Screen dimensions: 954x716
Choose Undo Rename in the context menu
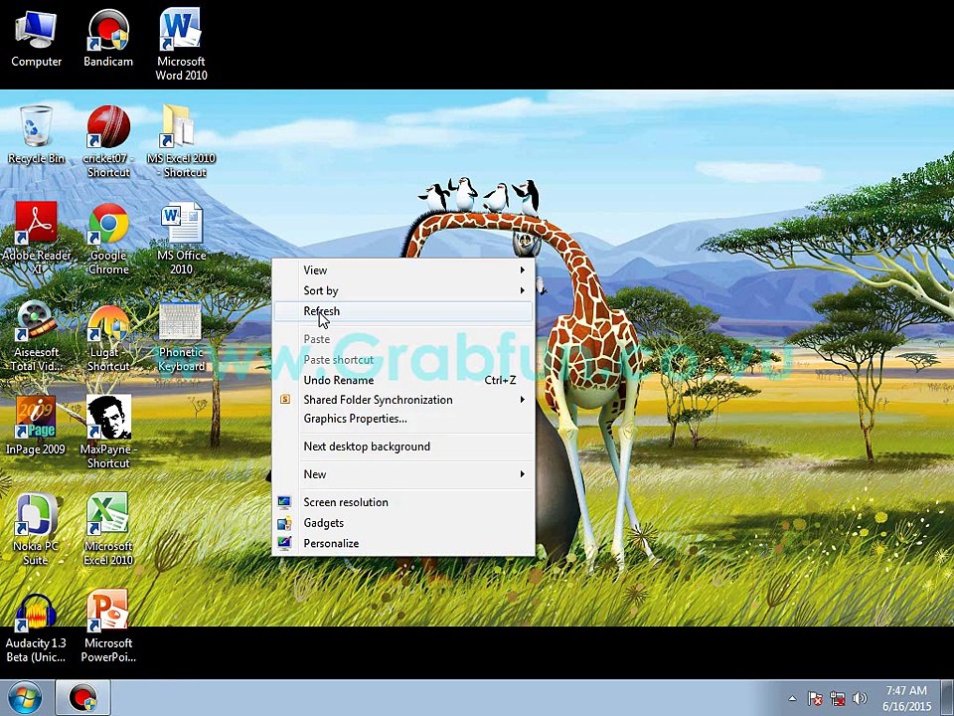pos(403,380)
